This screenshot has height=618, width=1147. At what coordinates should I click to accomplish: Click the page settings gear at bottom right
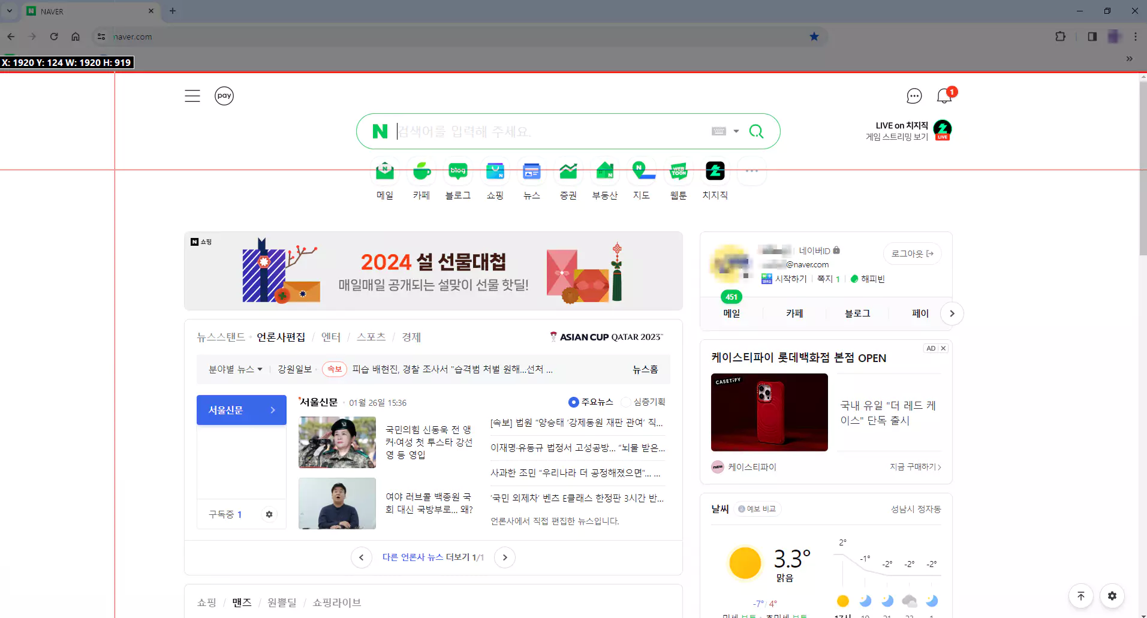tap(1112, 596)
